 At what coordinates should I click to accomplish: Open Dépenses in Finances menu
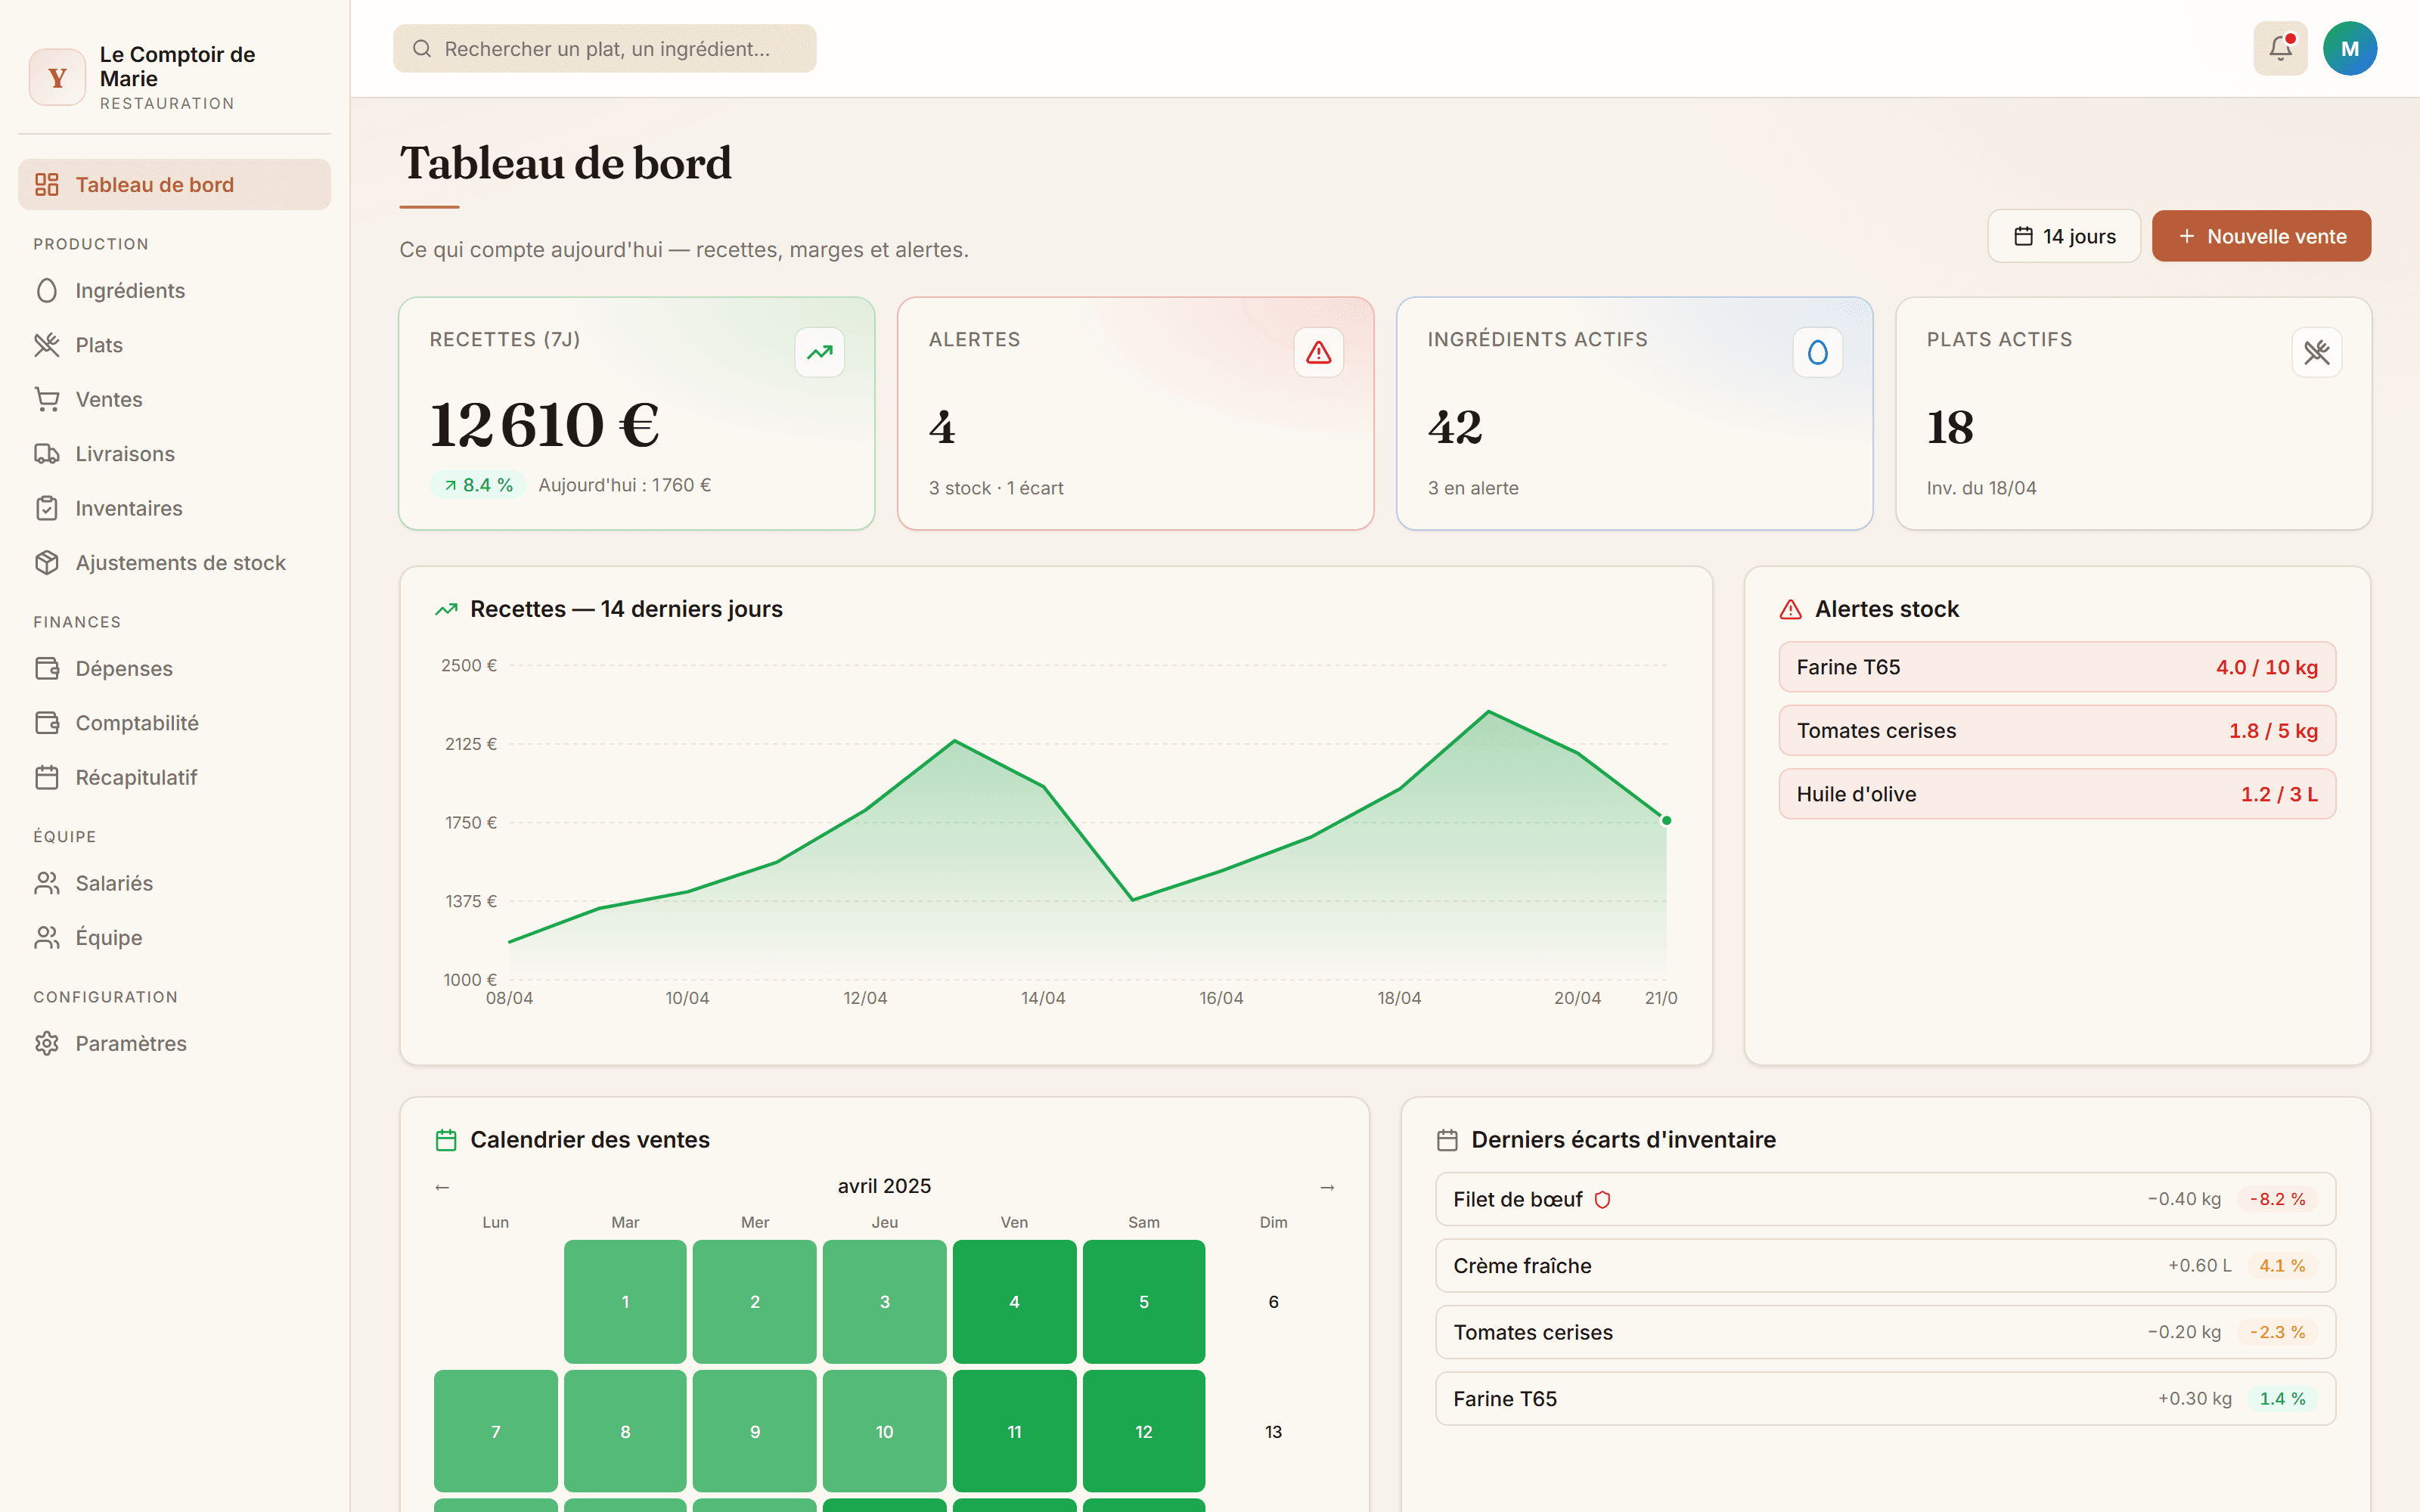(175, 669)
